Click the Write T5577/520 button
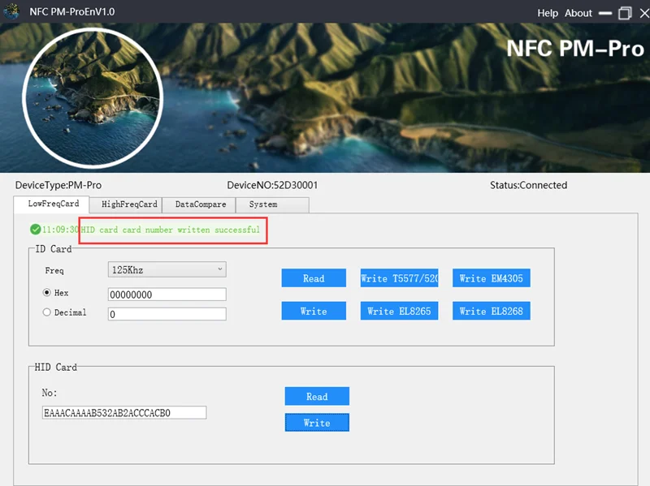The image size is (650, 486). pos(399,277)
